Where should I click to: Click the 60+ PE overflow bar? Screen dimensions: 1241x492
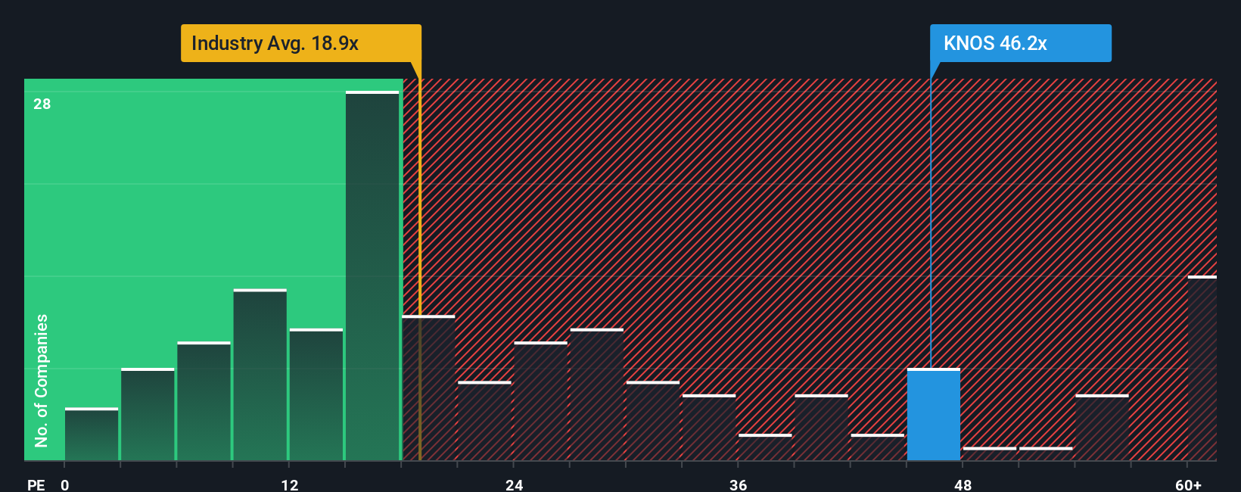[x=1202, y=369]
